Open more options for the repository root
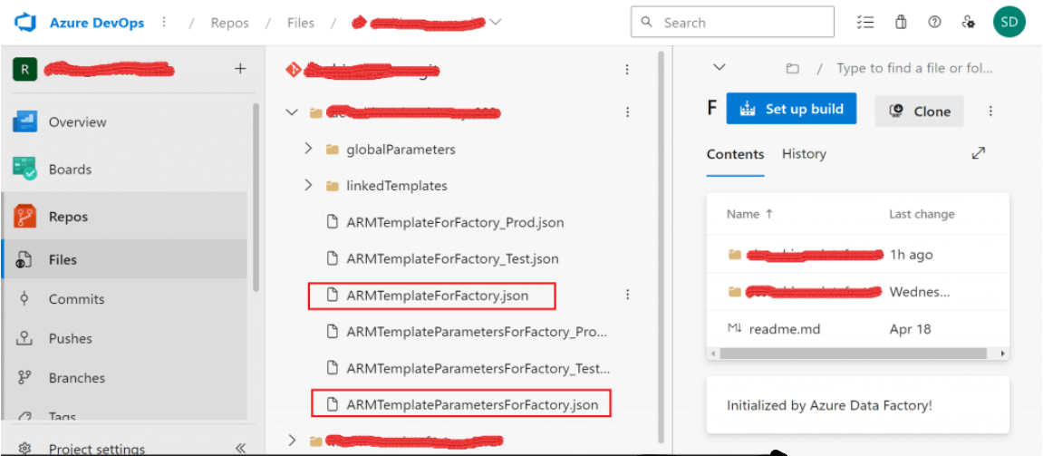 click(x=626, y=69)
